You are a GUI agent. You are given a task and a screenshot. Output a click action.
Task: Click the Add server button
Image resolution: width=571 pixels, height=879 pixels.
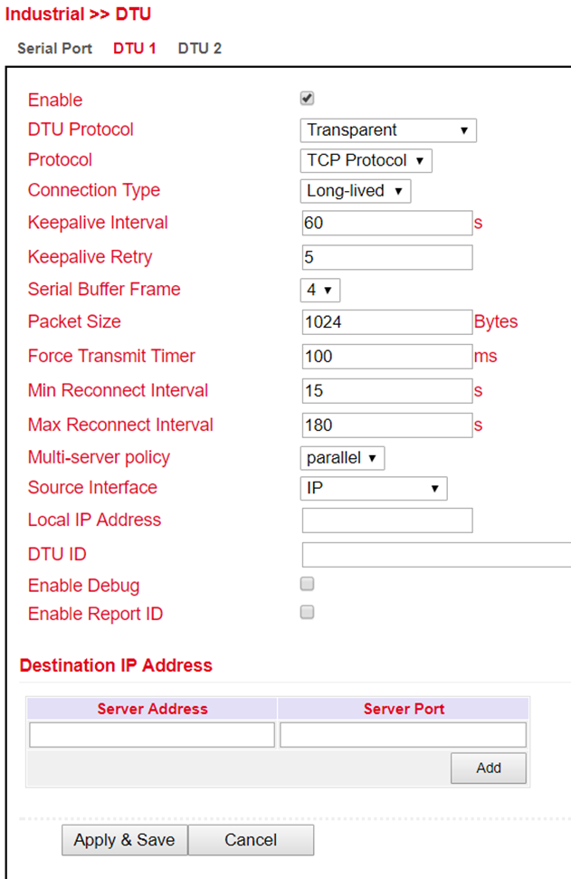click(489, 768)
